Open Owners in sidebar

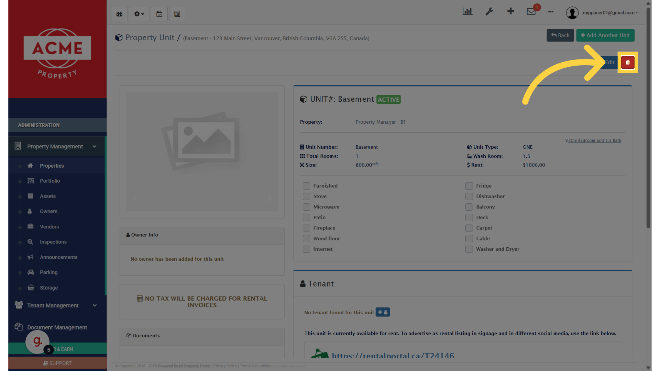(x=48, y=212)
